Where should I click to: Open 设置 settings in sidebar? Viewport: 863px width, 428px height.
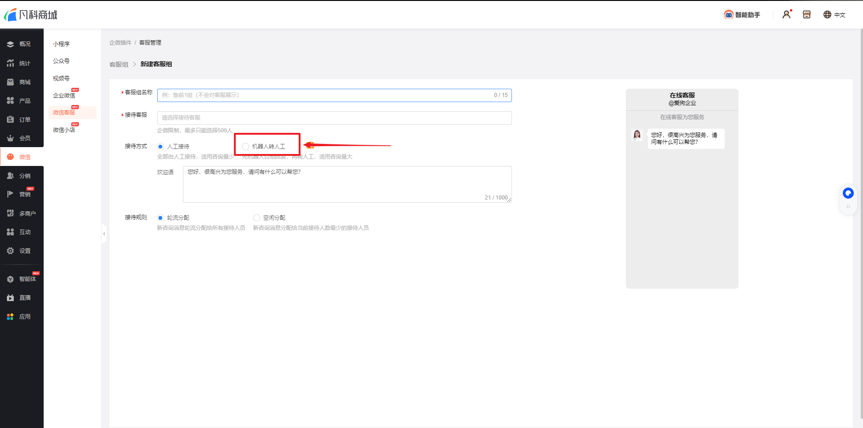point(22,251)
